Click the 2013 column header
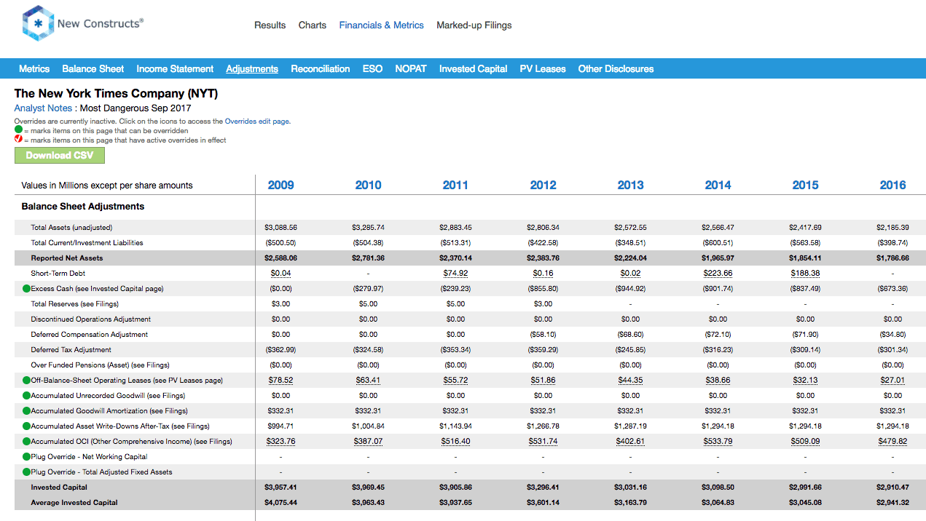Image resolution: width=926 pixels, height=521 pixels. pos(631,185)
